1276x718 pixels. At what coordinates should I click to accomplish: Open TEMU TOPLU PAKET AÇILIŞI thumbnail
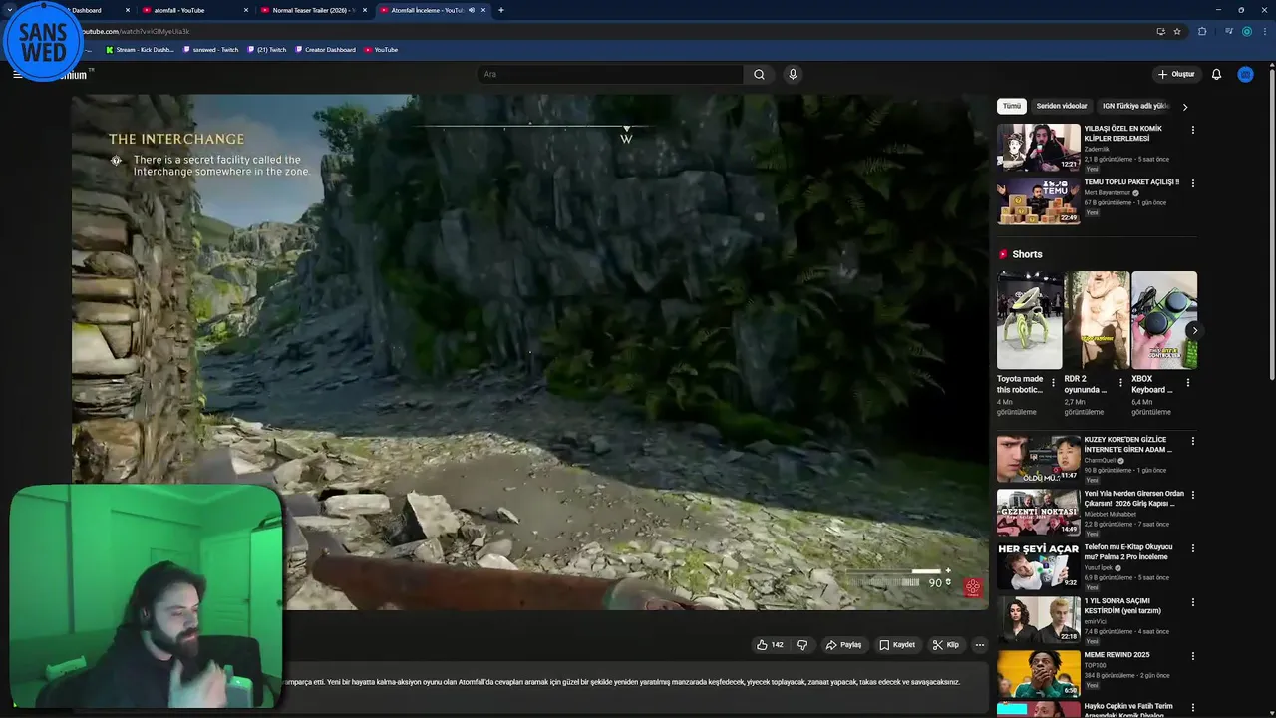coord(1038,201)
